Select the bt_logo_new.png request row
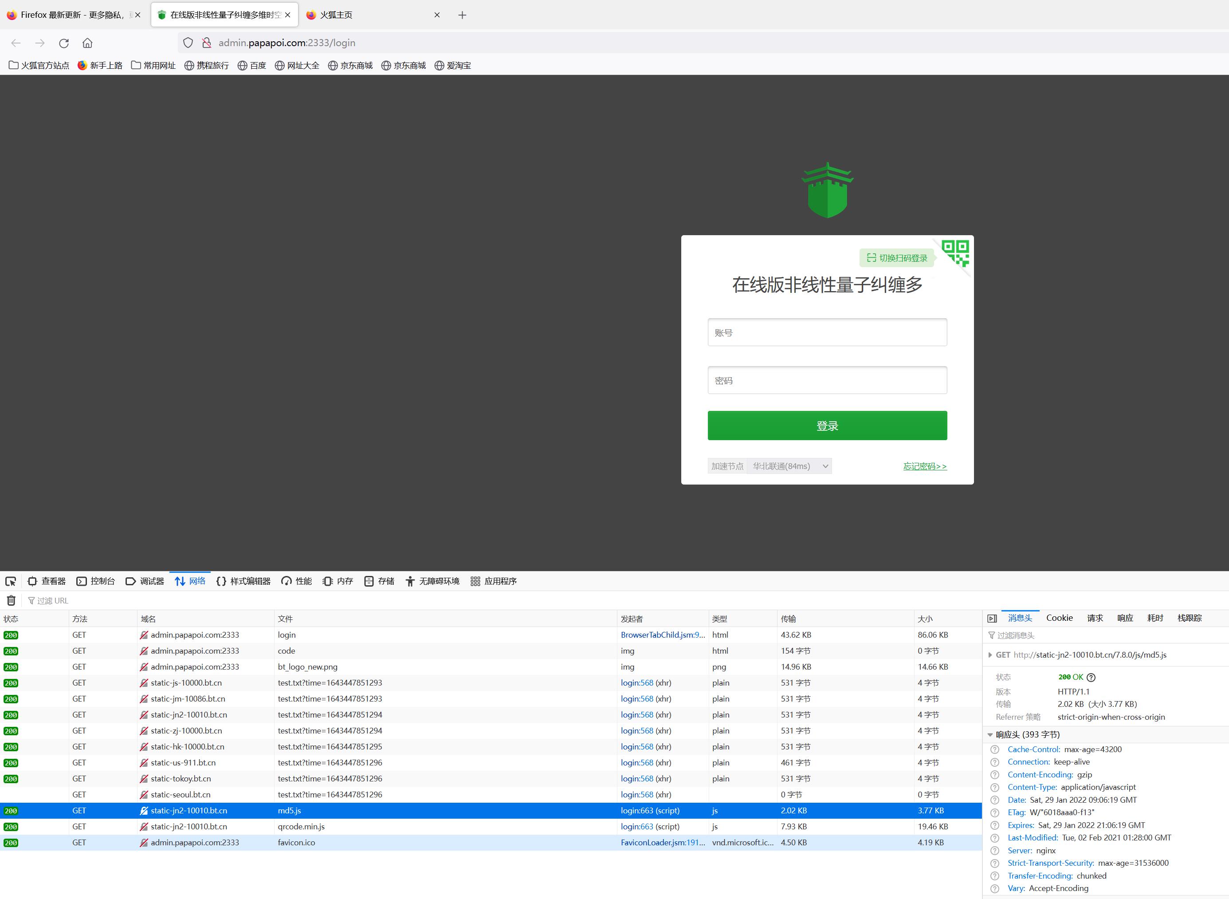The height and width of the screenshot is (899, 1229). tap(491, 667)
